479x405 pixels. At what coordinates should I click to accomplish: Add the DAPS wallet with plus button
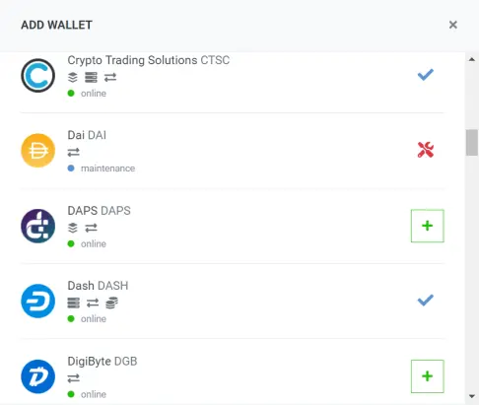click(428, 226)
